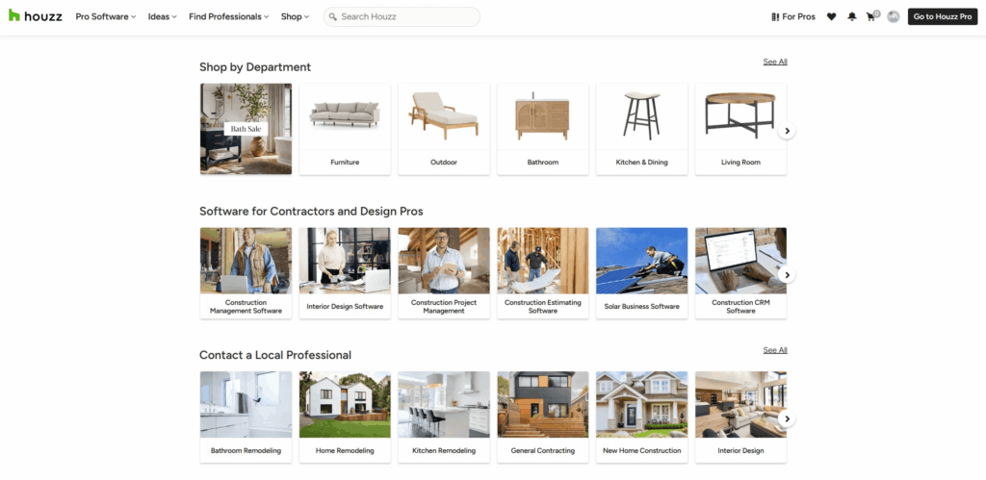Open the Find Professionals dropdown
This screenshot has width=986, height=480.
[x=229, y=16]
